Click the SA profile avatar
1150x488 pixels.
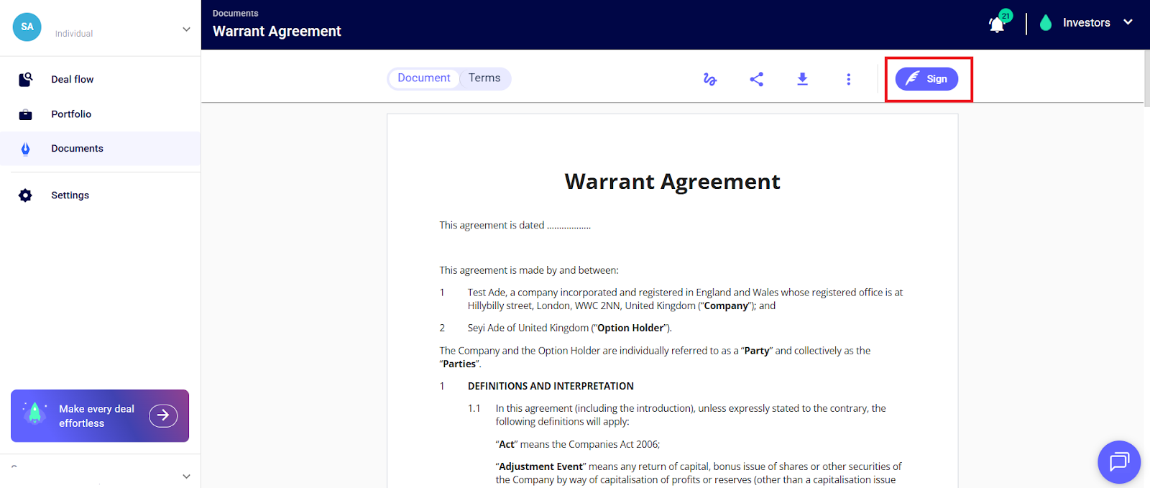click(27, 27)
